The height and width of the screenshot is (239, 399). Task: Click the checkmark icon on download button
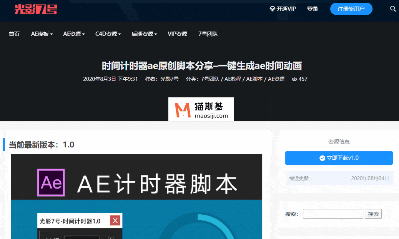[322, 158]
